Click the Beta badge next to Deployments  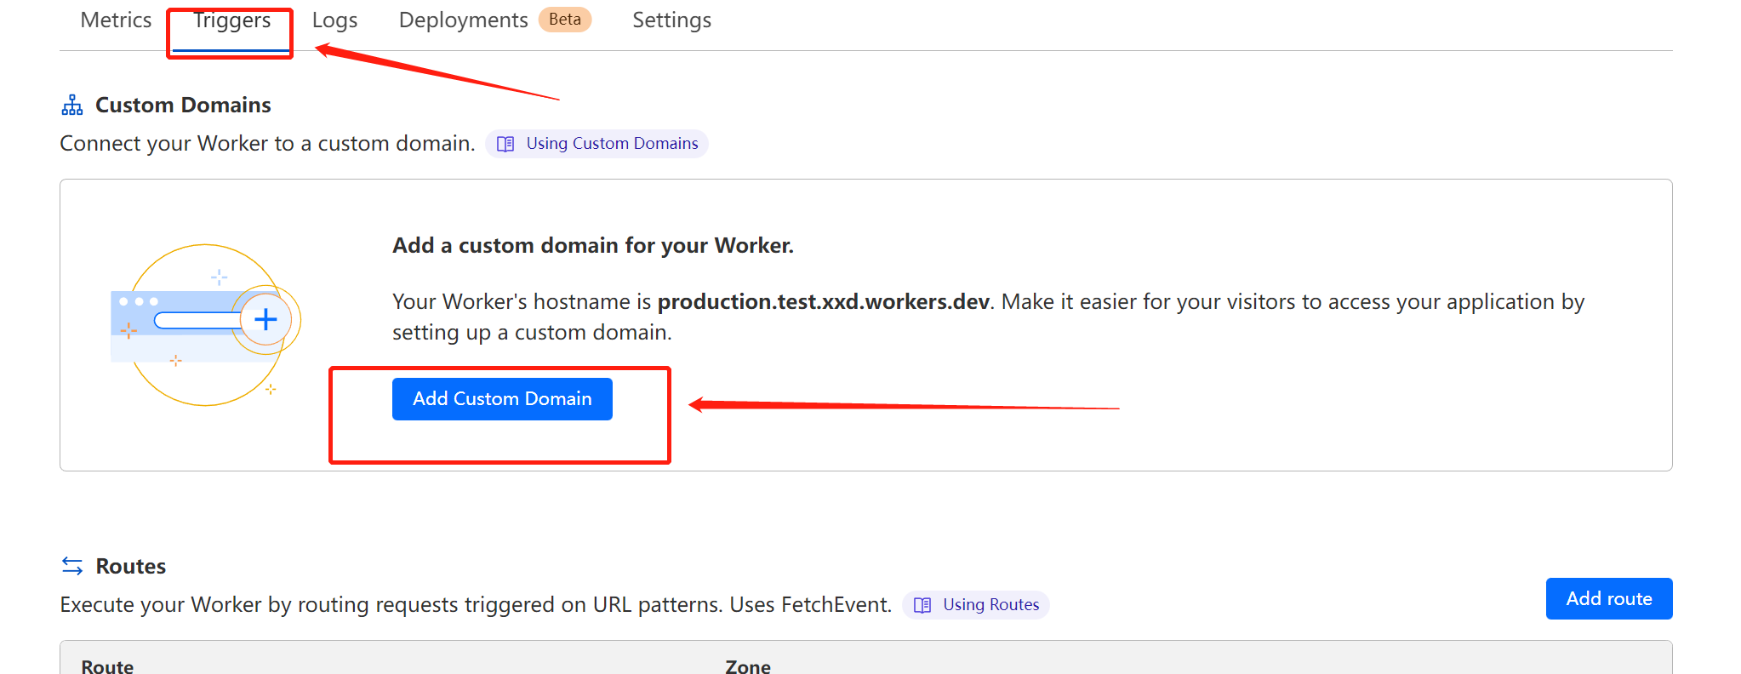565,20
